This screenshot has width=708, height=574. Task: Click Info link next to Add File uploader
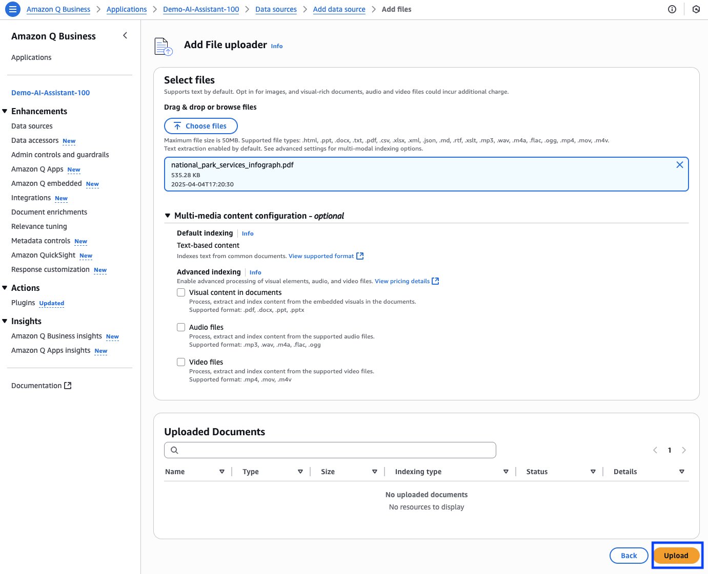(277, 46)
